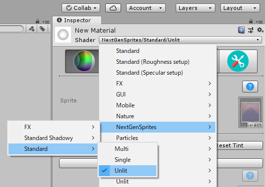Click the New Material name text

(x=95, y=31)
